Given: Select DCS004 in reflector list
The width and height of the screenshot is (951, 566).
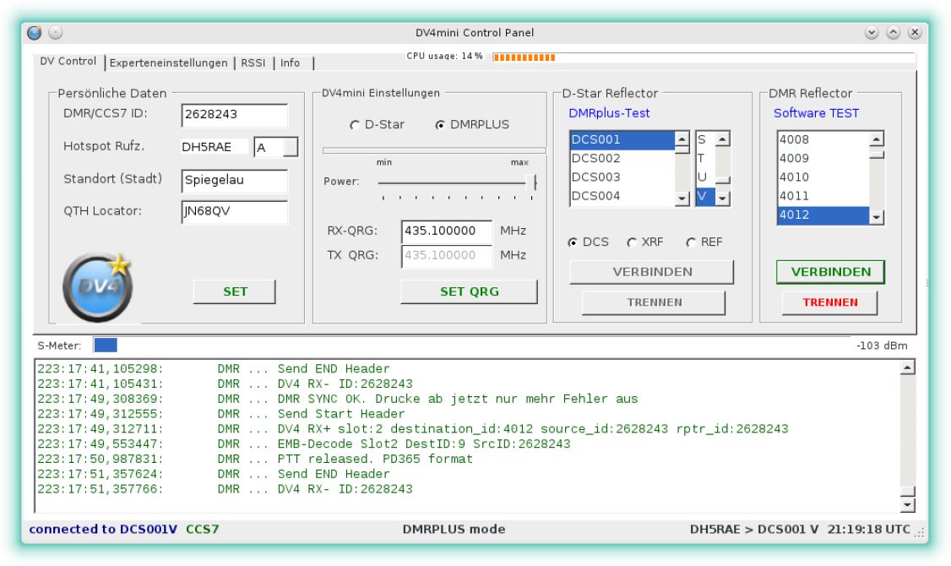Looking at the screenshot, I should 622,196.
